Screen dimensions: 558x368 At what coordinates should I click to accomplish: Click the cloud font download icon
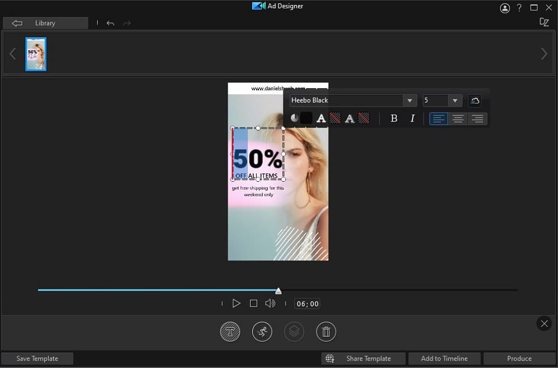tap(475, 100)
